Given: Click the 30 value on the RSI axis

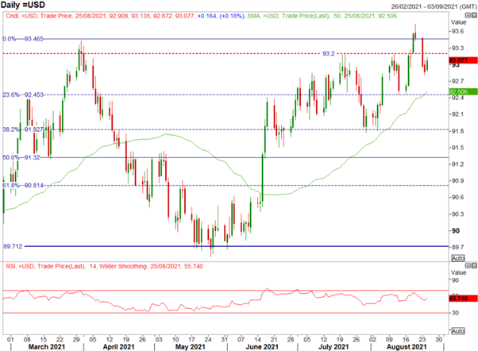Looking at the screenshot, I should tap(455, 313).
